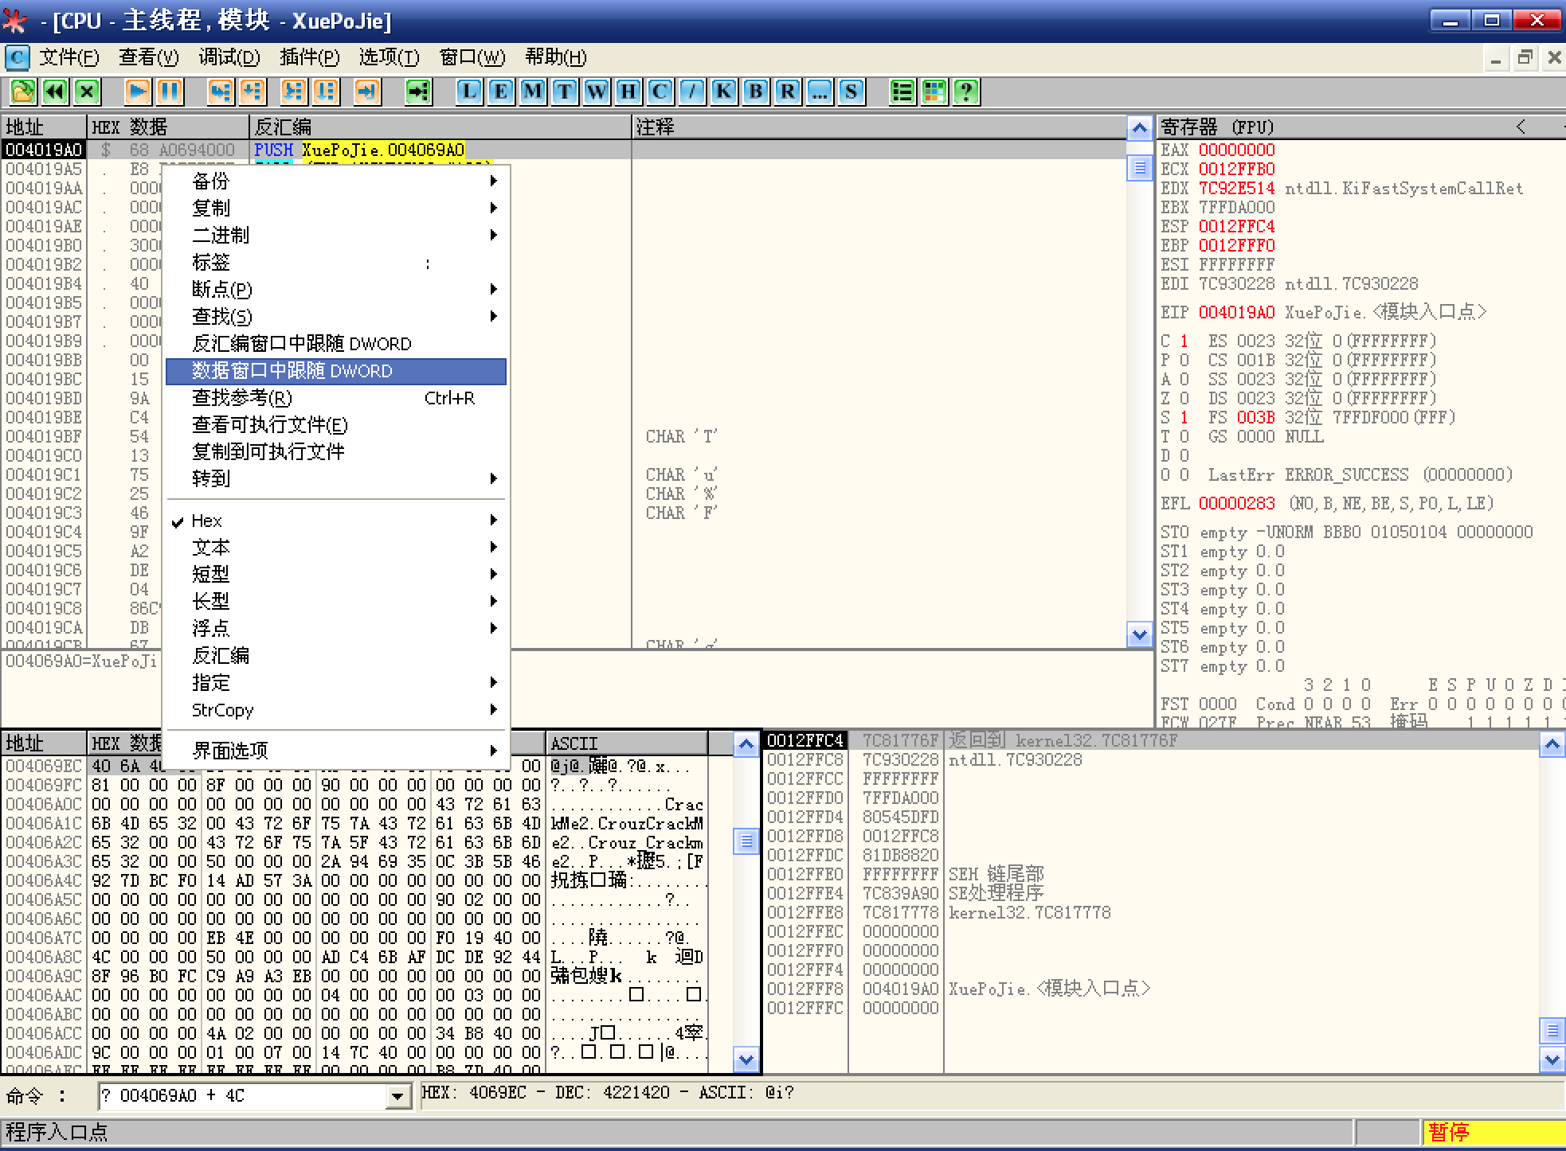Screen dimensions: 1566x1151
Task: Open help using the ? toolbar icon
Action: click(x=964, y=92)
